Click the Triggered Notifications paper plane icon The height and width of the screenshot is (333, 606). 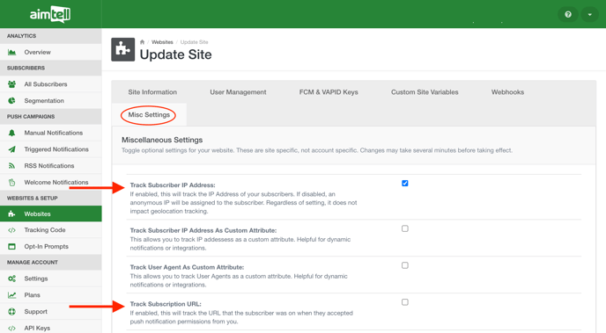12,149
